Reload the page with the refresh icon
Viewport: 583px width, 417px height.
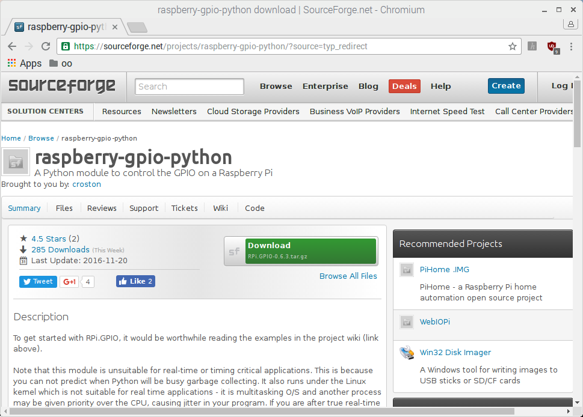point(46,46)
